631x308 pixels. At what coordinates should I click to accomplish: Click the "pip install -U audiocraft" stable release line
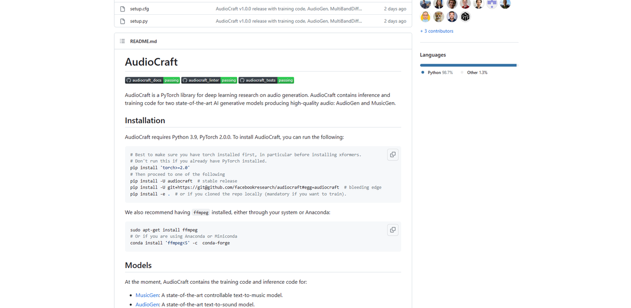pos(184,181)
